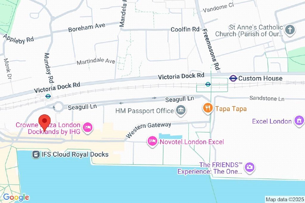
Task: Click the Tapa Tapa restaurant label
Action: click(231, 109)
